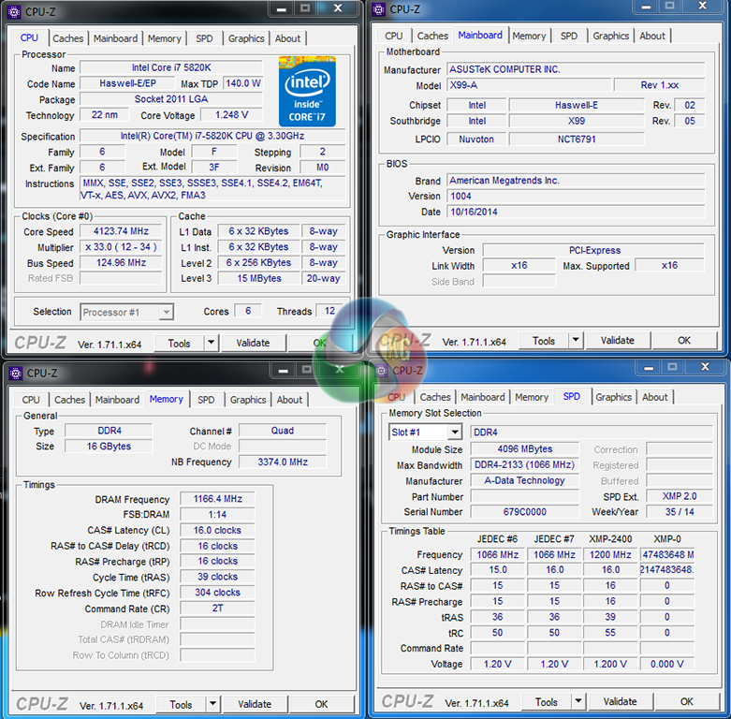Open the Tools dropdown arrow in the SPD window
731x719 pixels.
[x=578, y=702]
